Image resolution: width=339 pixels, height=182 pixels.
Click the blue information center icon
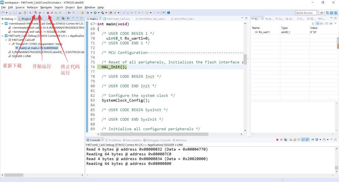(169, 13)
